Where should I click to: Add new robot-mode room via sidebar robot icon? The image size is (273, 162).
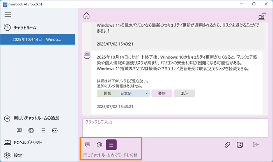(55, 130)
